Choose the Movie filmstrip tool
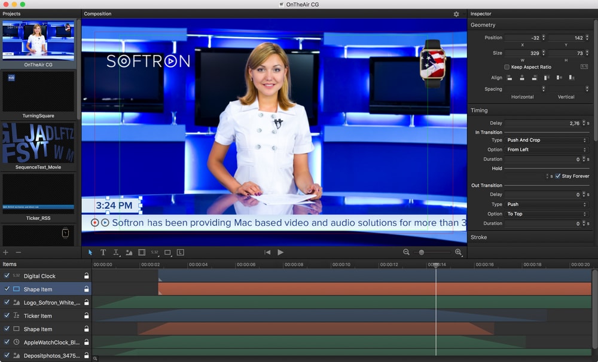The width and height of the screenshot is (598, 362). tap(142, 252)
